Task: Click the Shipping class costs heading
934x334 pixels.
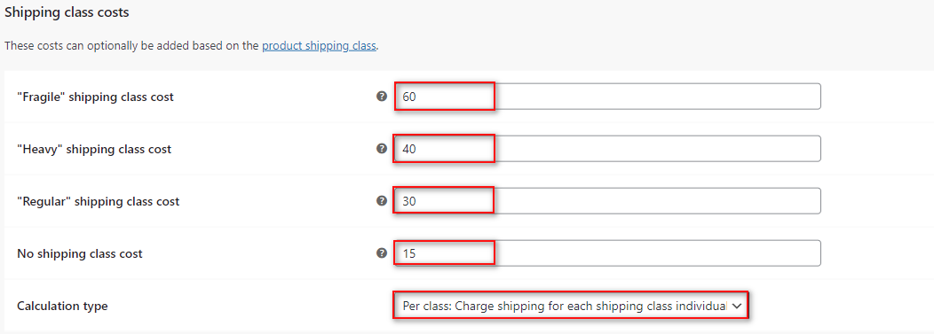Action: tap(67, 12)
